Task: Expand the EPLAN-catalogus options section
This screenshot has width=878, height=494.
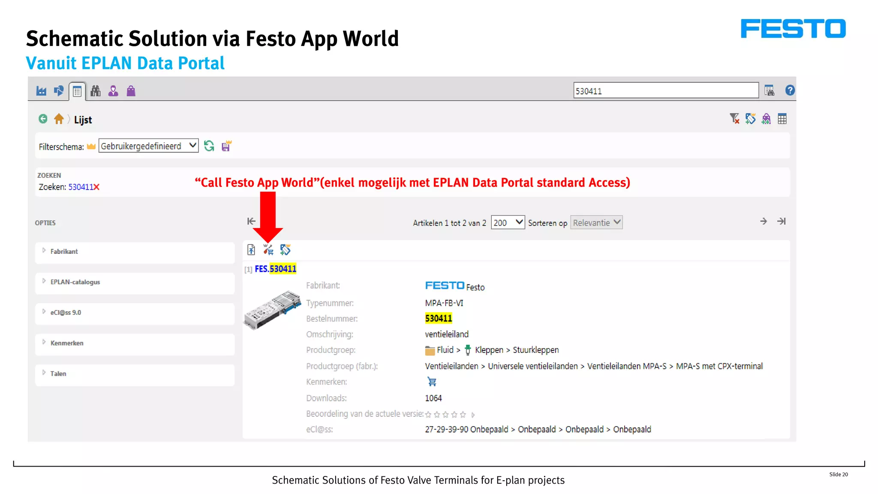Action: (x=75, y=282)
